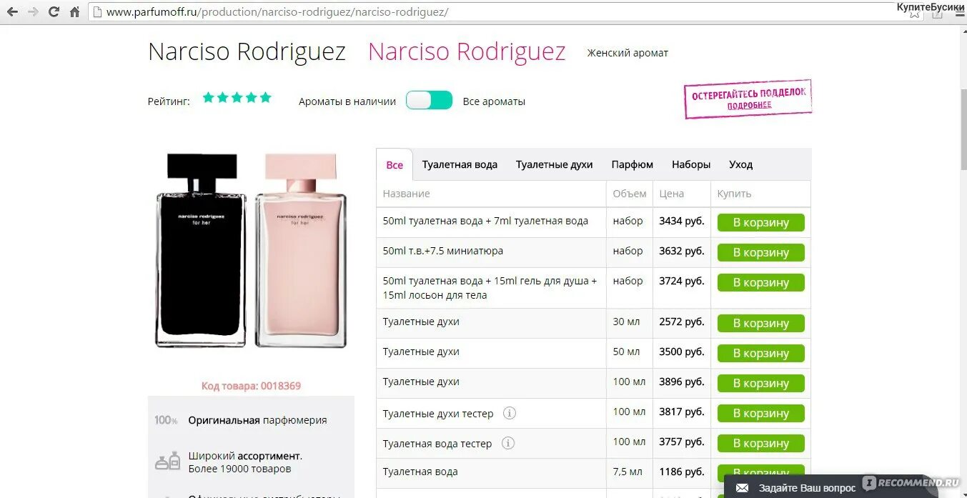967x498 pixels.
Task: Click the address bar URL field
Action: point(500,12)
